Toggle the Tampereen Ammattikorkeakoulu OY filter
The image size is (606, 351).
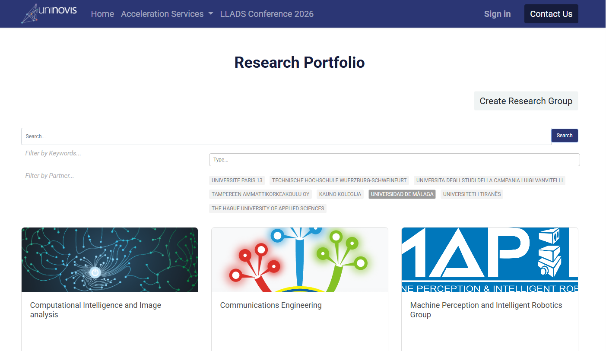click(x=260, y=194)
